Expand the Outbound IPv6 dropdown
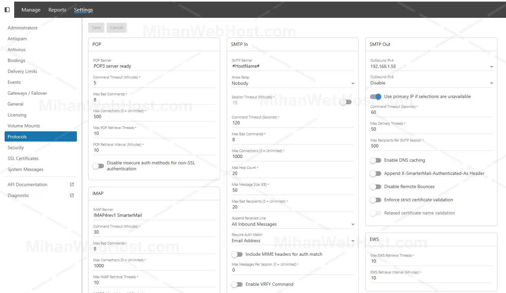This screenshot has height=293, width=506. tap(431, 83)
